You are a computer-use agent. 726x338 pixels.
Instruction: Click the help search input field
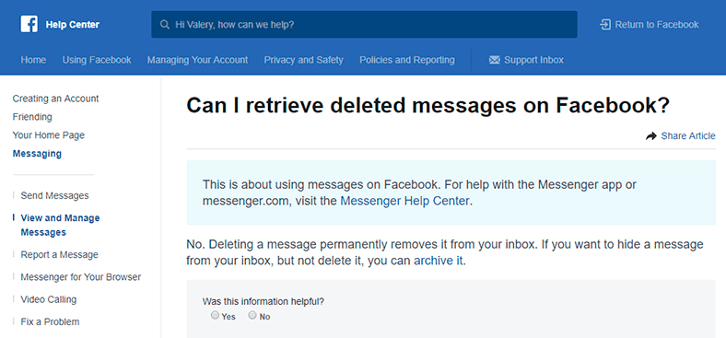coord(364,25)
